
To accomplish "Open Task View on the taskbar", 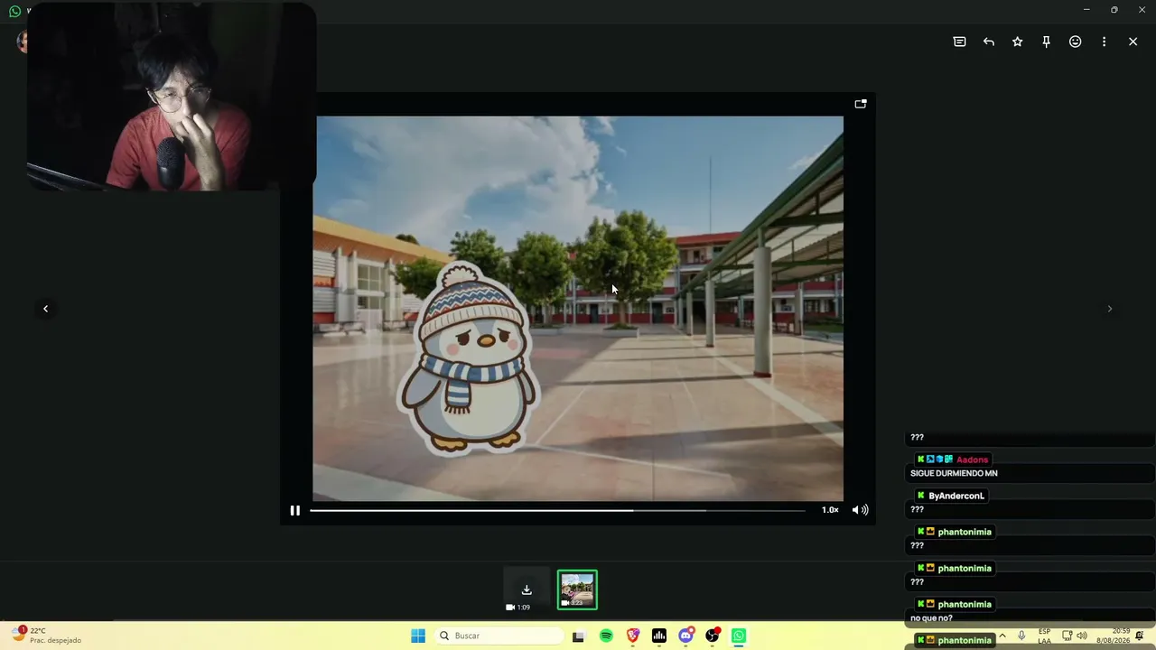I will (579, 636).
